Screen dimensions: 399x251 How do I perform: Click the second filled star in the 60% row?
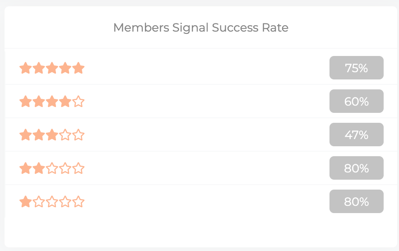click(x=39, y=101)
